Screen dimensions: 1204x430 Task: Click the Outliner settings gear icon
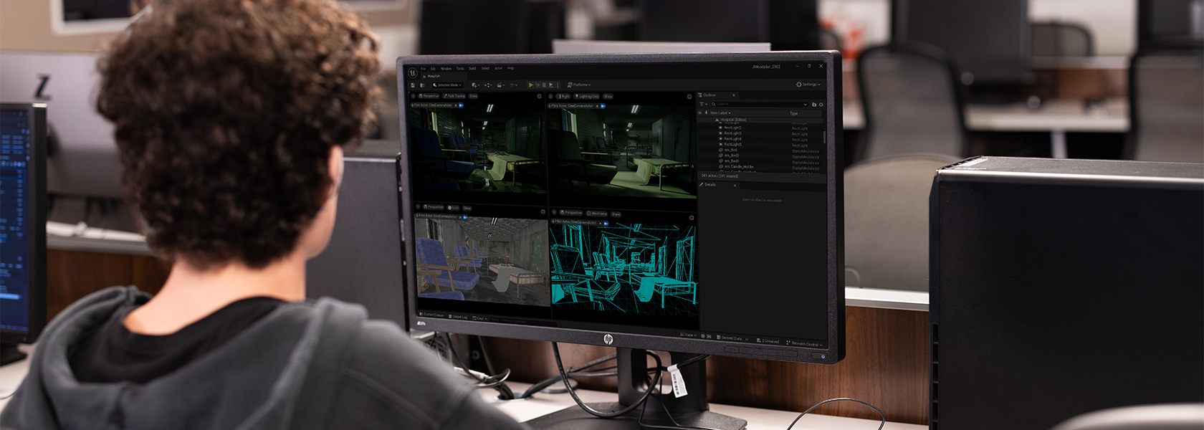coord(821,105)
